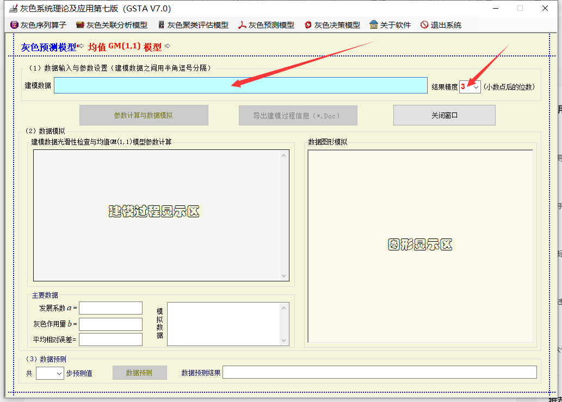Click the (小数点后的位数) label
The height and width of the screenshot is (402, 562).
point(509,86)
